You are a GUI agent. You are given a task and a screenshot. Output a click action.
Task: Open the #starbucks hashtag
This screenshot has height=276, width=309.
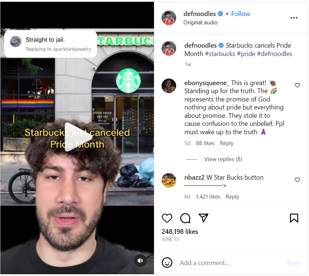(220, 54)
